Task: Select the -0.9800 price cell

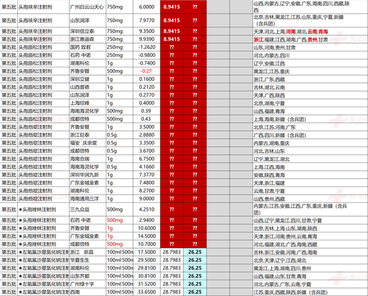Action: coord(147,55)
